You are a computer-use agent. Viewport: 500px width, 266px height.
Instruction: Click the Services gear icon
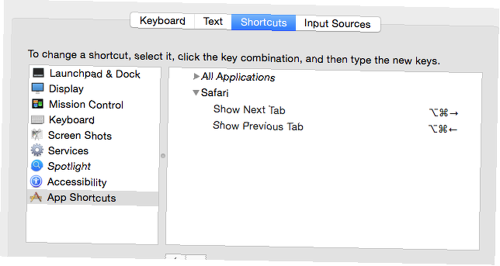[x=37, y=150]
